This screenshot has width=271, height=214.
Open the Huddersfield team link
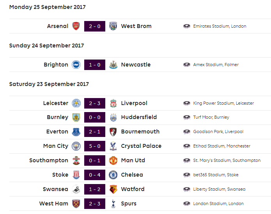[139, 117]
